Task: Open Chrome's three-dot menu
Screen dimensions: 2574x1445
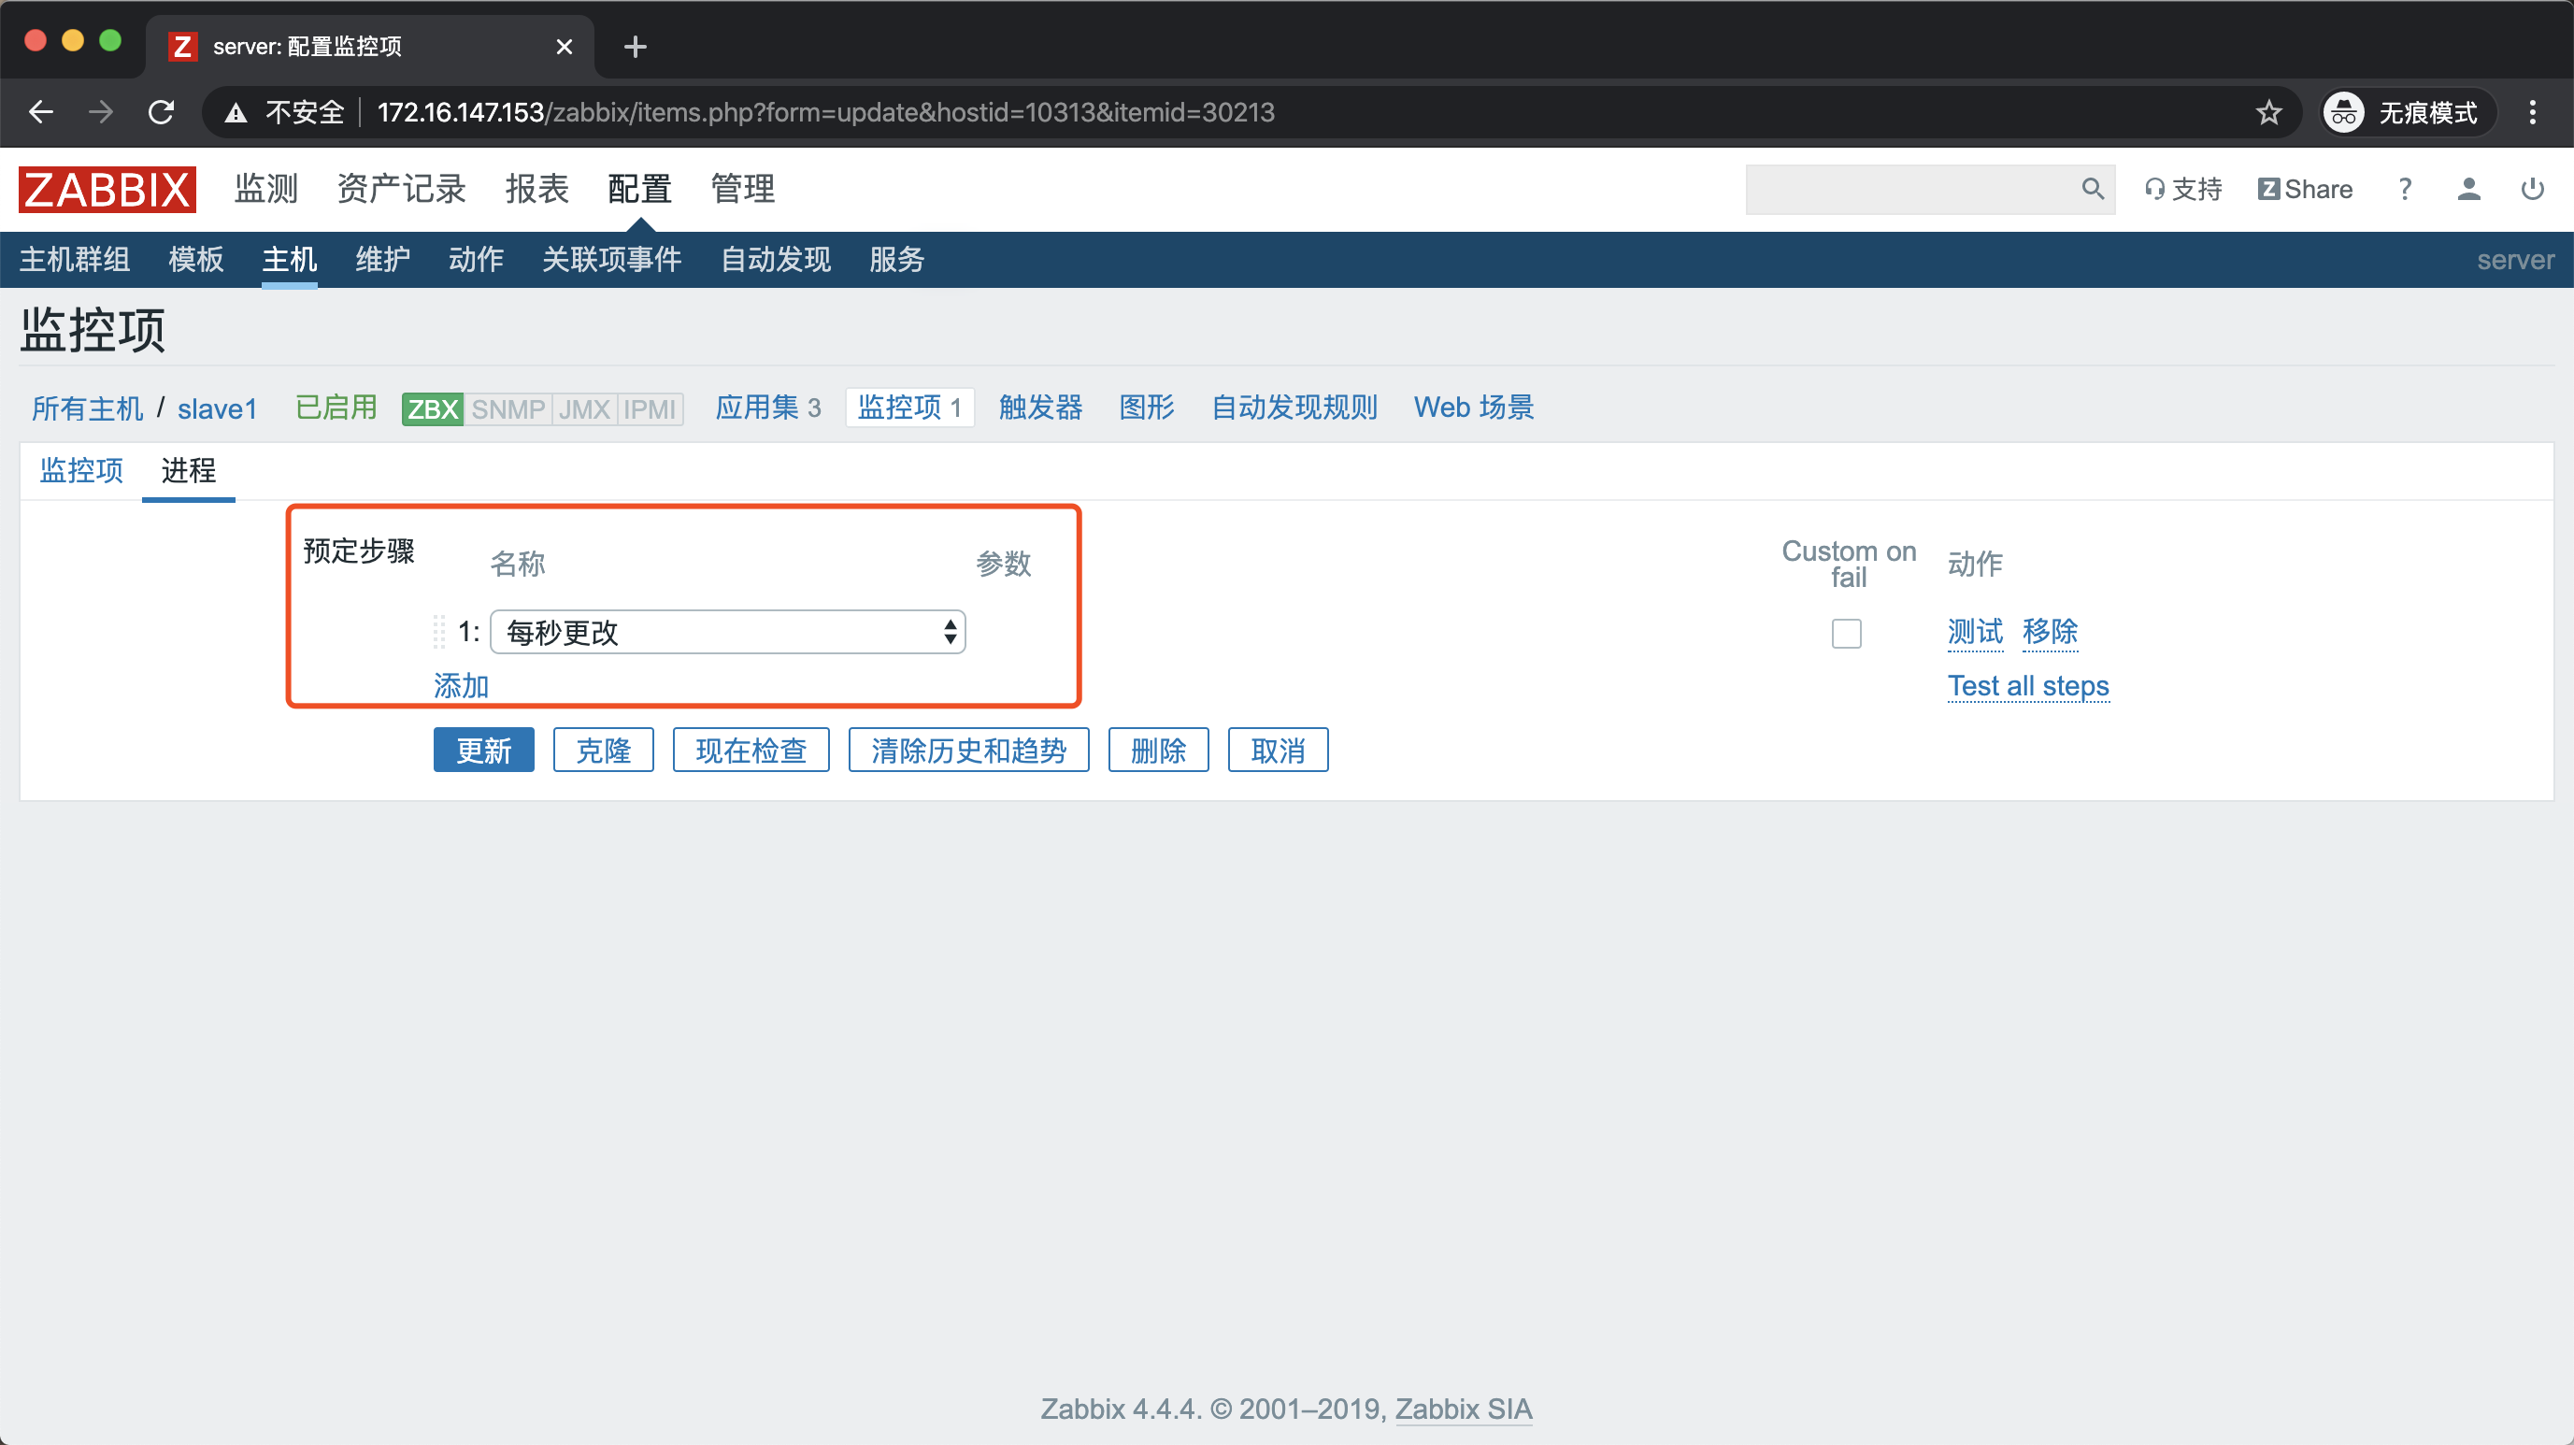Action: coord(2532,112)
